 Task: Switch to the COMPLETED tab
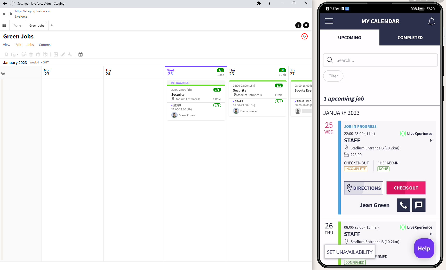(x=410, y=38)
